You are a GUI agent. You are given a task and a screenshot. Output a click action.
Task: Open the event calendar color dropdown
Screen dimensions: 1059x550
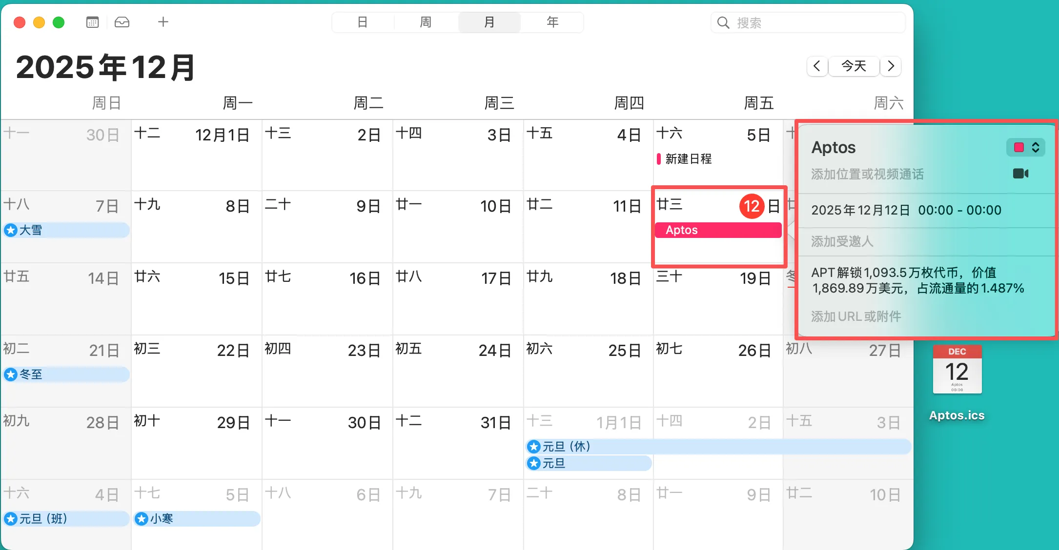1026,148
